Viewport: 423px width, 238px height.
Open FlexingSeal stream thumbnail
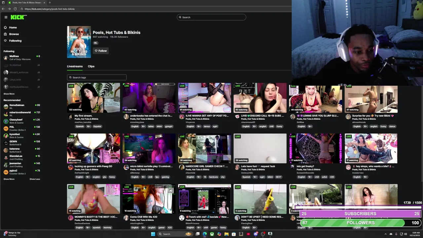pos(260,199)
